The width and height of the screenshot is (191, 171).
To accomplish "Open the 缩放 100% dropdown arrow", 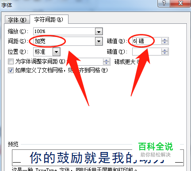I will click(x=99, y=31).
